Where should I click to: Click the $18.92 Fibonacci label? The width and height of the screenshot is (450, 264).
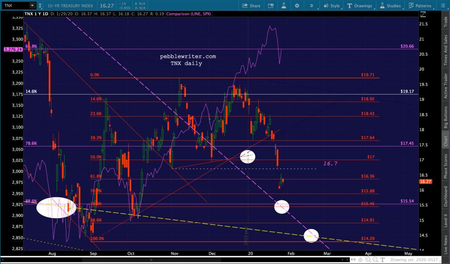click(x=368, y=99)
